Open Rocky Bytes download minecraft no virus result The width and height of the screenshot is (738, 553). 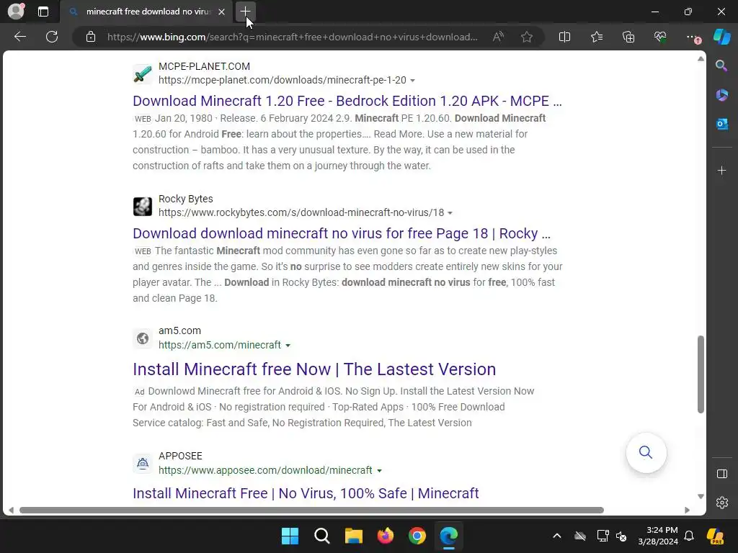coord(341,233)
